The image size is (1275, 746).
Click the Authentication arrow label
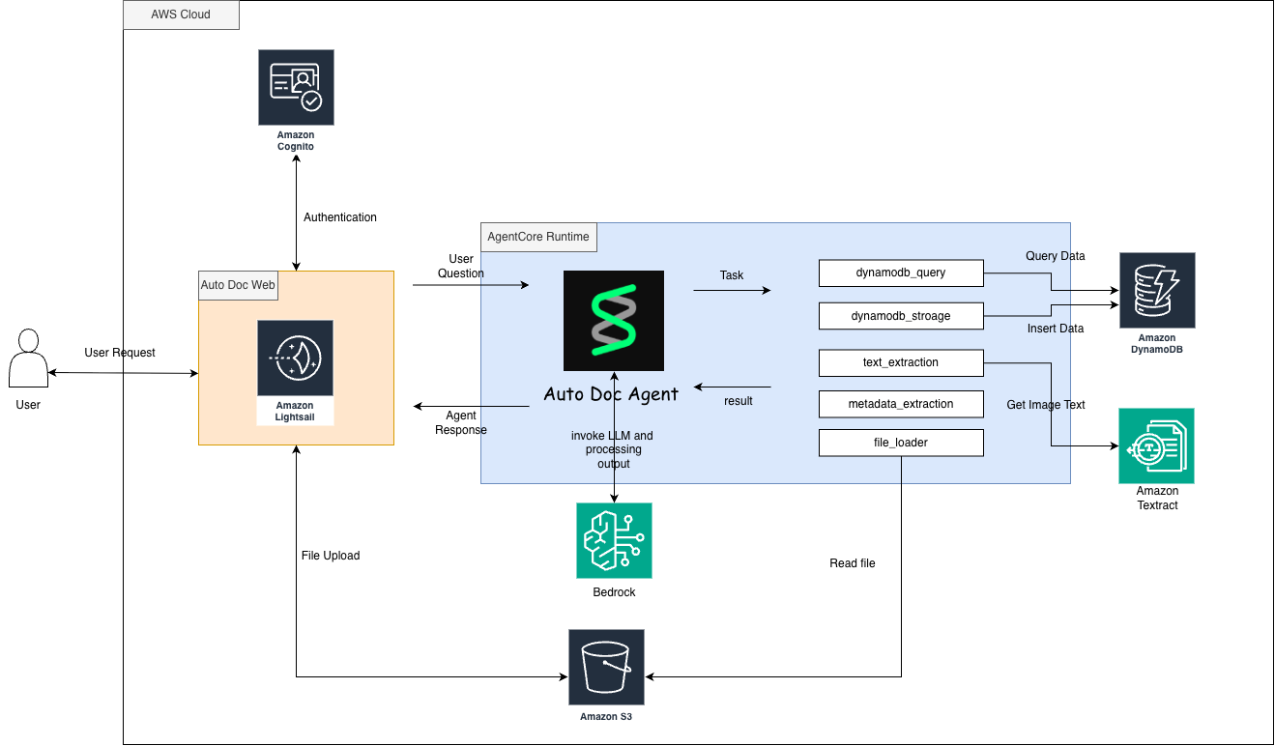click(x=340, y=217)
